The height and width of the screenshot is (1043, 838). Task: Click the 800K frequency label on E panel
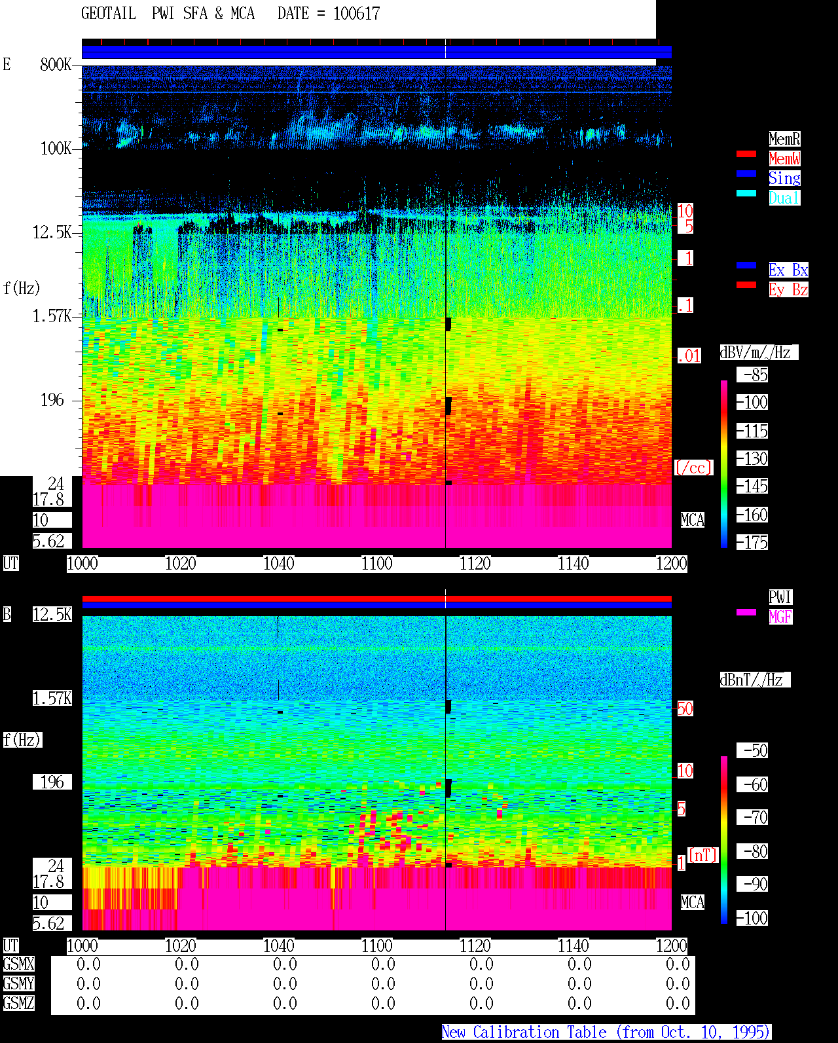pyautogui.click(x=56, y=64)
